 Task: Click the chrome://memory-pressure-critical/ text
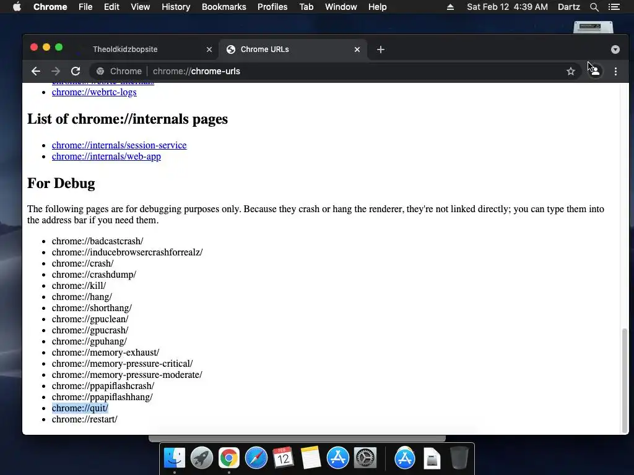122,364
